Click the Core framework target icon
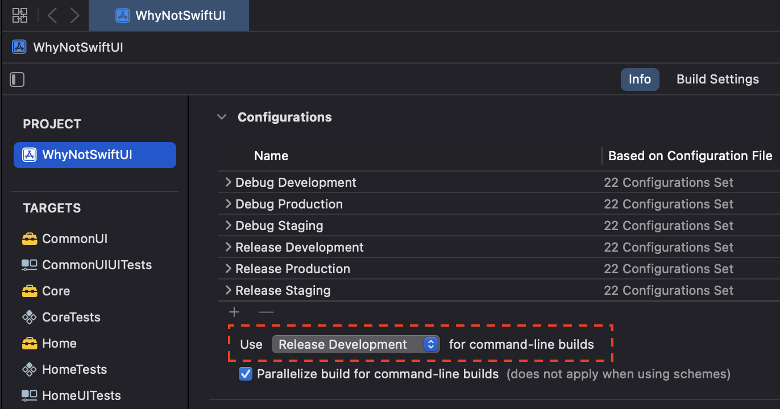Screen dimensions: 780x409 coord(30,291)
